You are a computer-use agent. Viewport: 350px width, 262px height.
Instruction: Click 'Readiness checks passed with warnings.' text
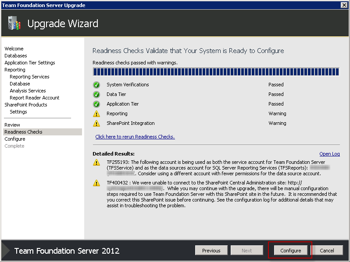tap(135, 63)
